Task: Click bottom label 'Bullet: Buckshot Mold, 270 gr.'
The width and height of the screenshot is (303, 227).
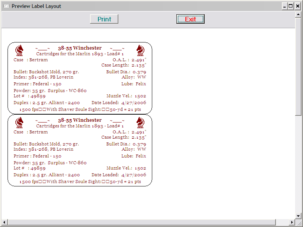Action: (46, 144)
